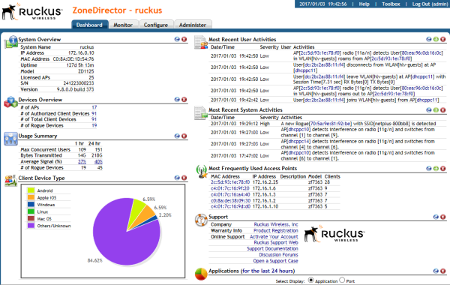
Task: Open the Monitor tab
Action: 123,25
